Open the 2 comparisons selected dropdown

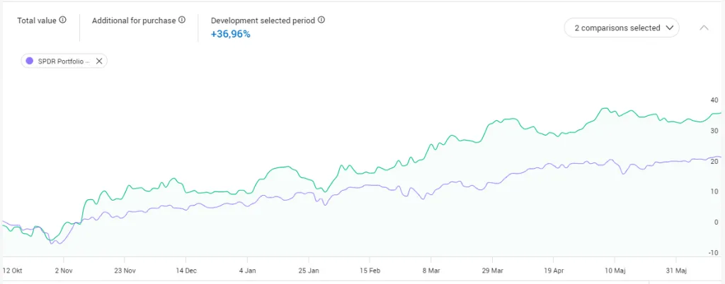(621, 28)
